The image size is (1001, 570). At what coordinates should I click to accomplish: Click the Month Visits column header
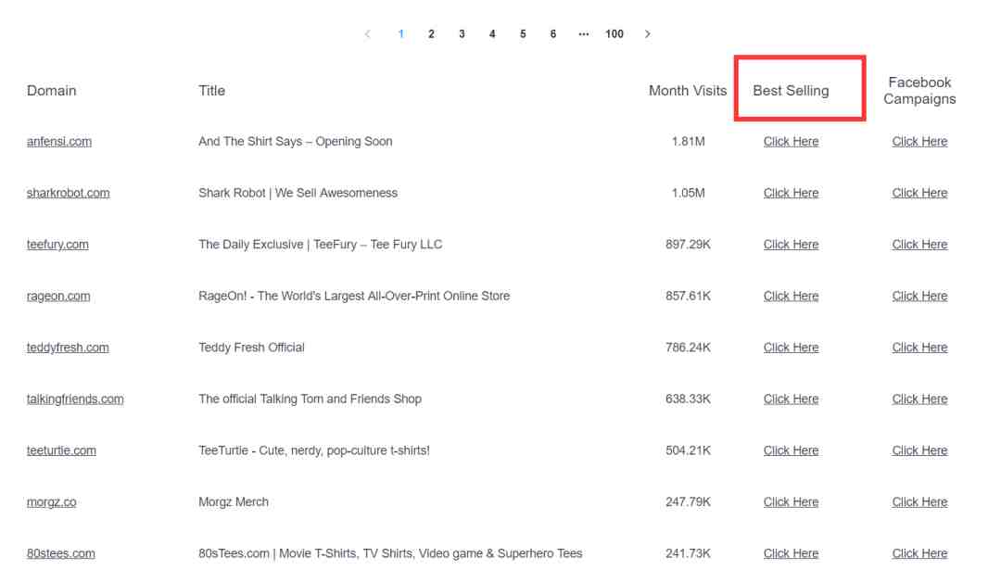pyautogui.click(x=688, y=91)
